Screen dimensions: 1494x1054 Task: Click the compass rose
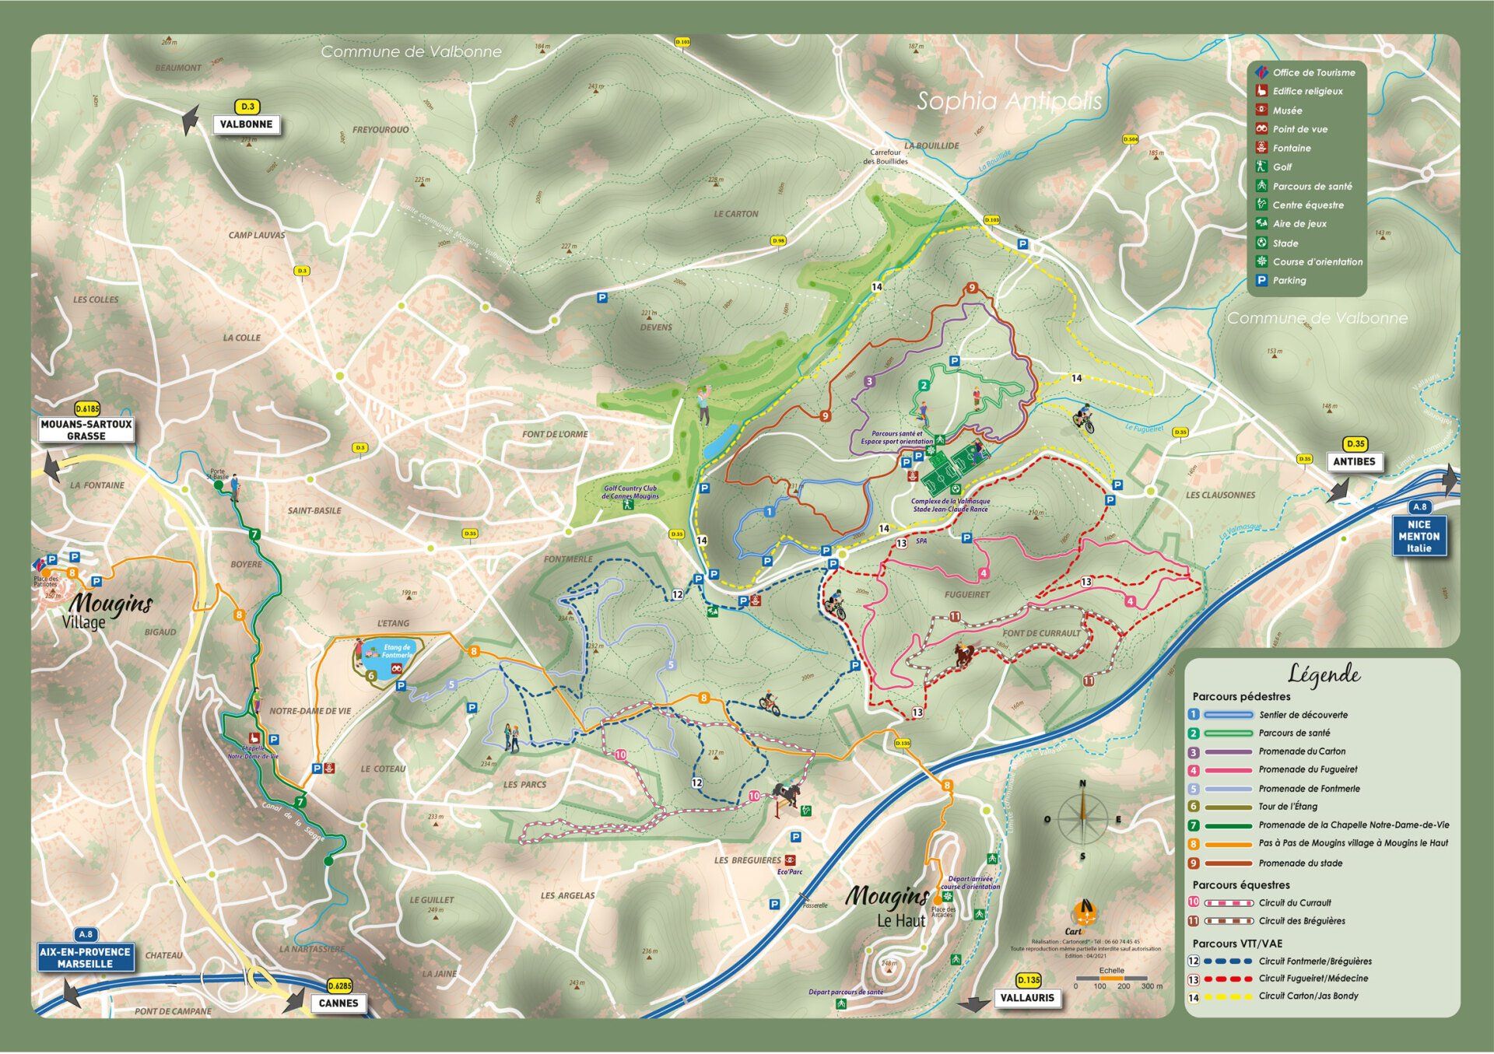coord(1082,818)
